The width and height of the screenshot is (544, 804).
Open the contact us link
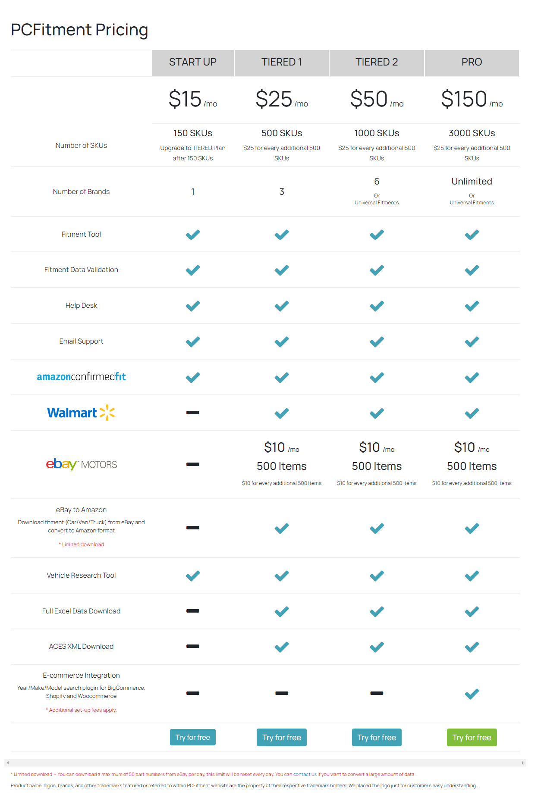[x=305, y=774]
